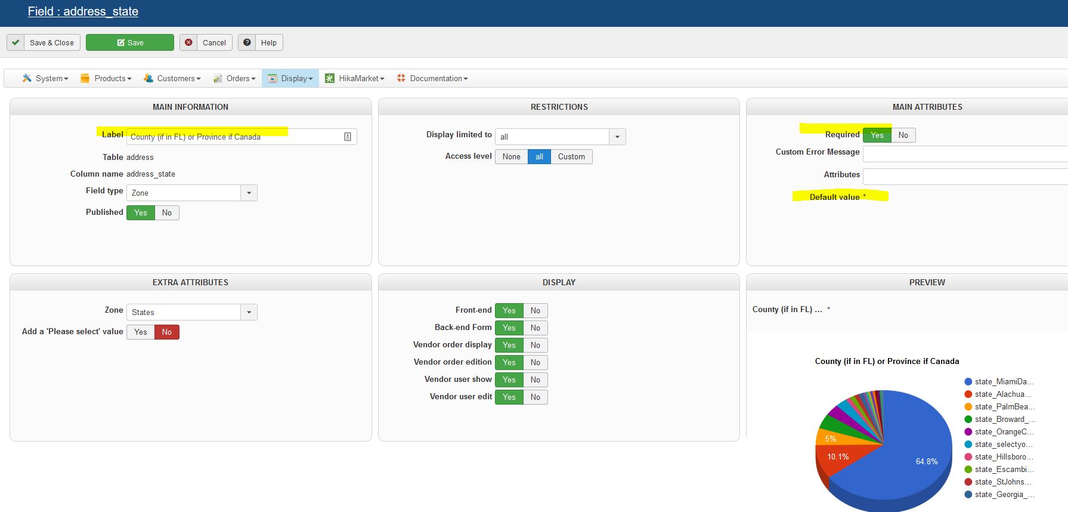The image size is (1068, 512).
Task: Click the Help button
Action: tap(261, 42)
